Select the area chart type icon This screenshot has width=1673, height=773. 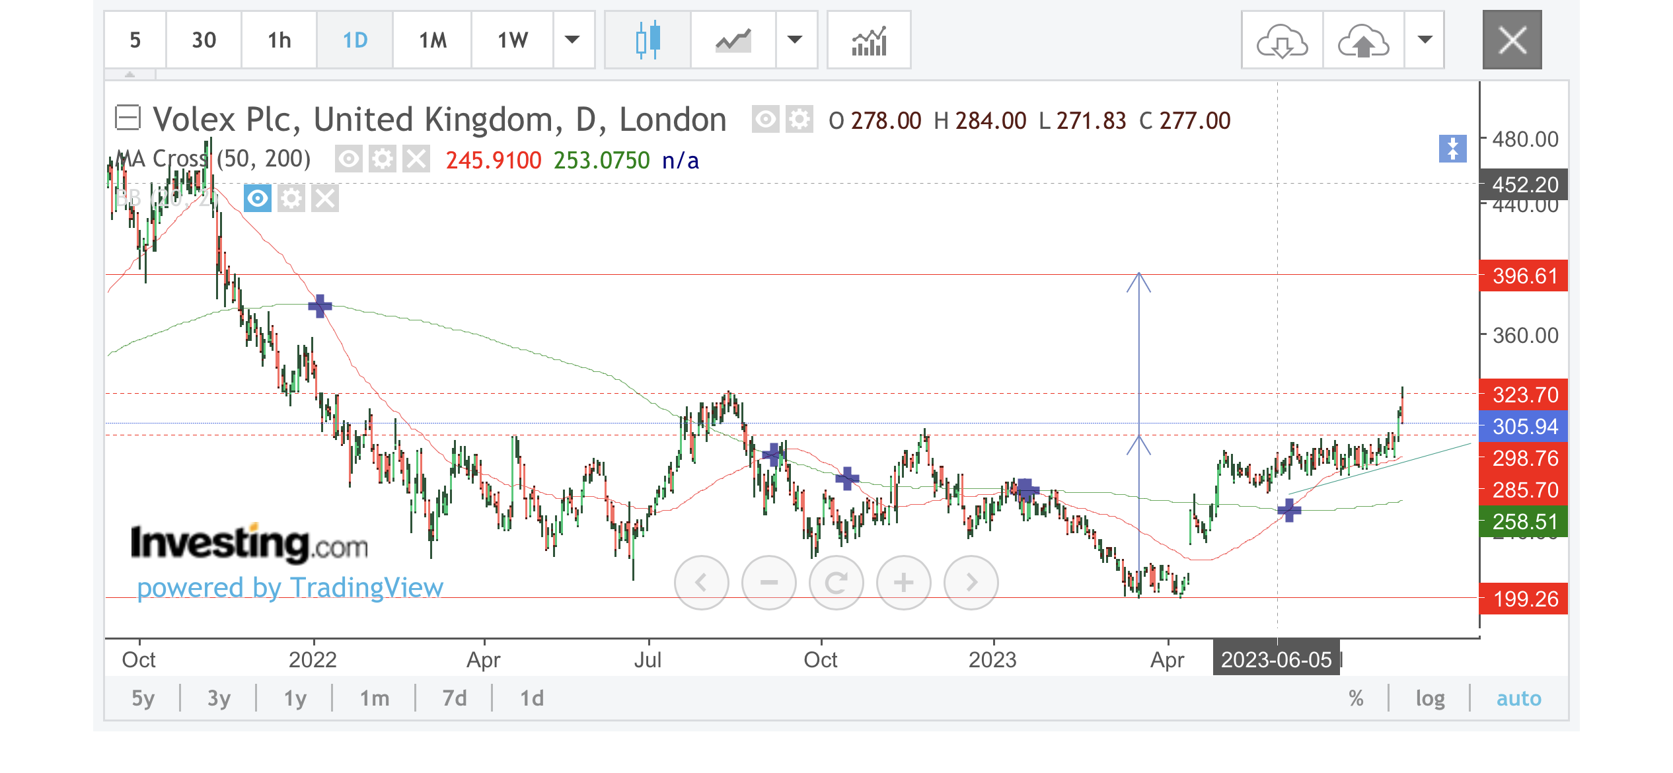click(733, 40)
